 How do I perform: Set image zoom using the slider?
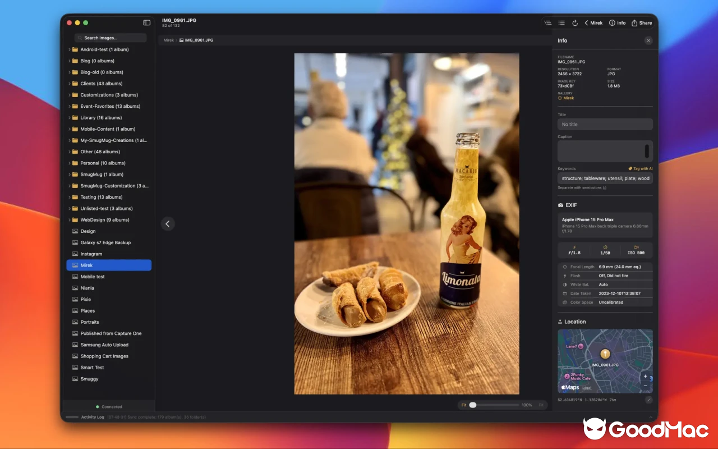coord(473,404)
